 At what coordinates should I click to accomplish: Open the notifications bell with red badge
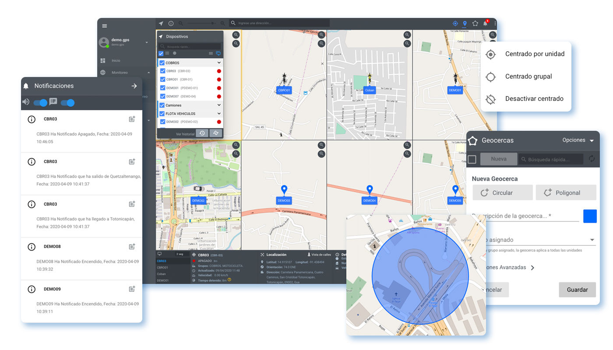click(x=486, y=23)
